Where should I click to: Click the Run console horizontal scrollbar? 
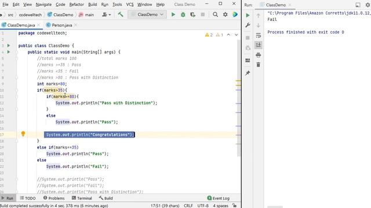[275, 207]
